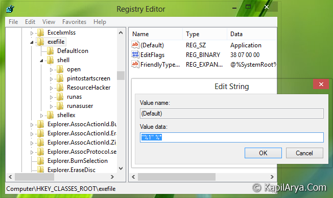Click the Explorer.EraseDisc folder icon

40,169
